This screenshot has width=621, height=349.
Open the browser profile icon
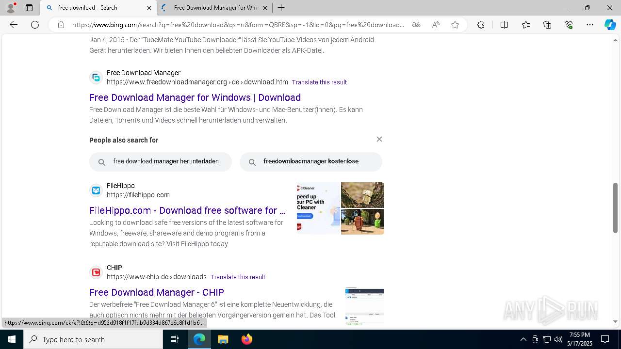(11, 8)
